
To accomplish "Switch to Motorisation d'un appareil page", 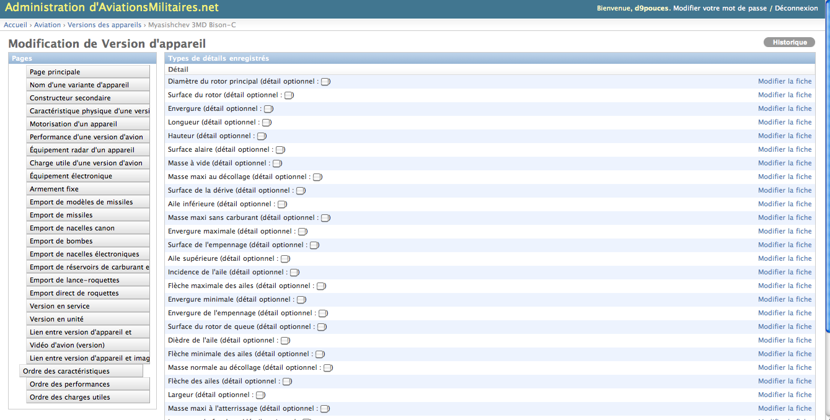I will pos(87,124).
